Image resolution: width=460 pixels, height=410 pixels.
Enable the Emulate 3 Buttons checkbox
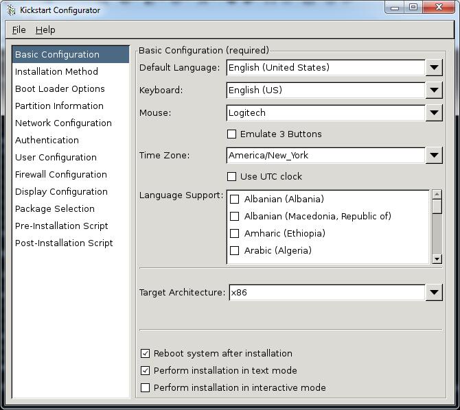point(232,134)
